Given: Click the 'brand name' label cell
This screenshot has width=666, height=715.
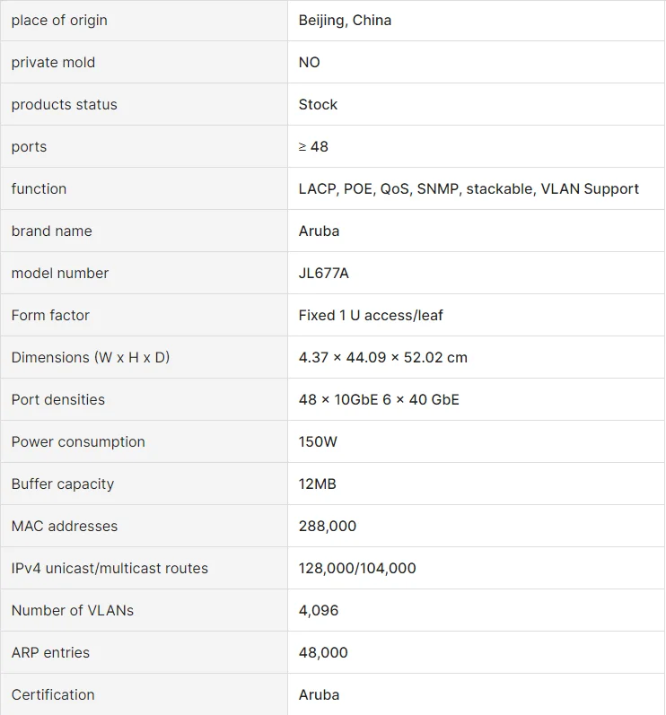Looking at the screenshot, I should pyautogui.click(x=51, y=231).
